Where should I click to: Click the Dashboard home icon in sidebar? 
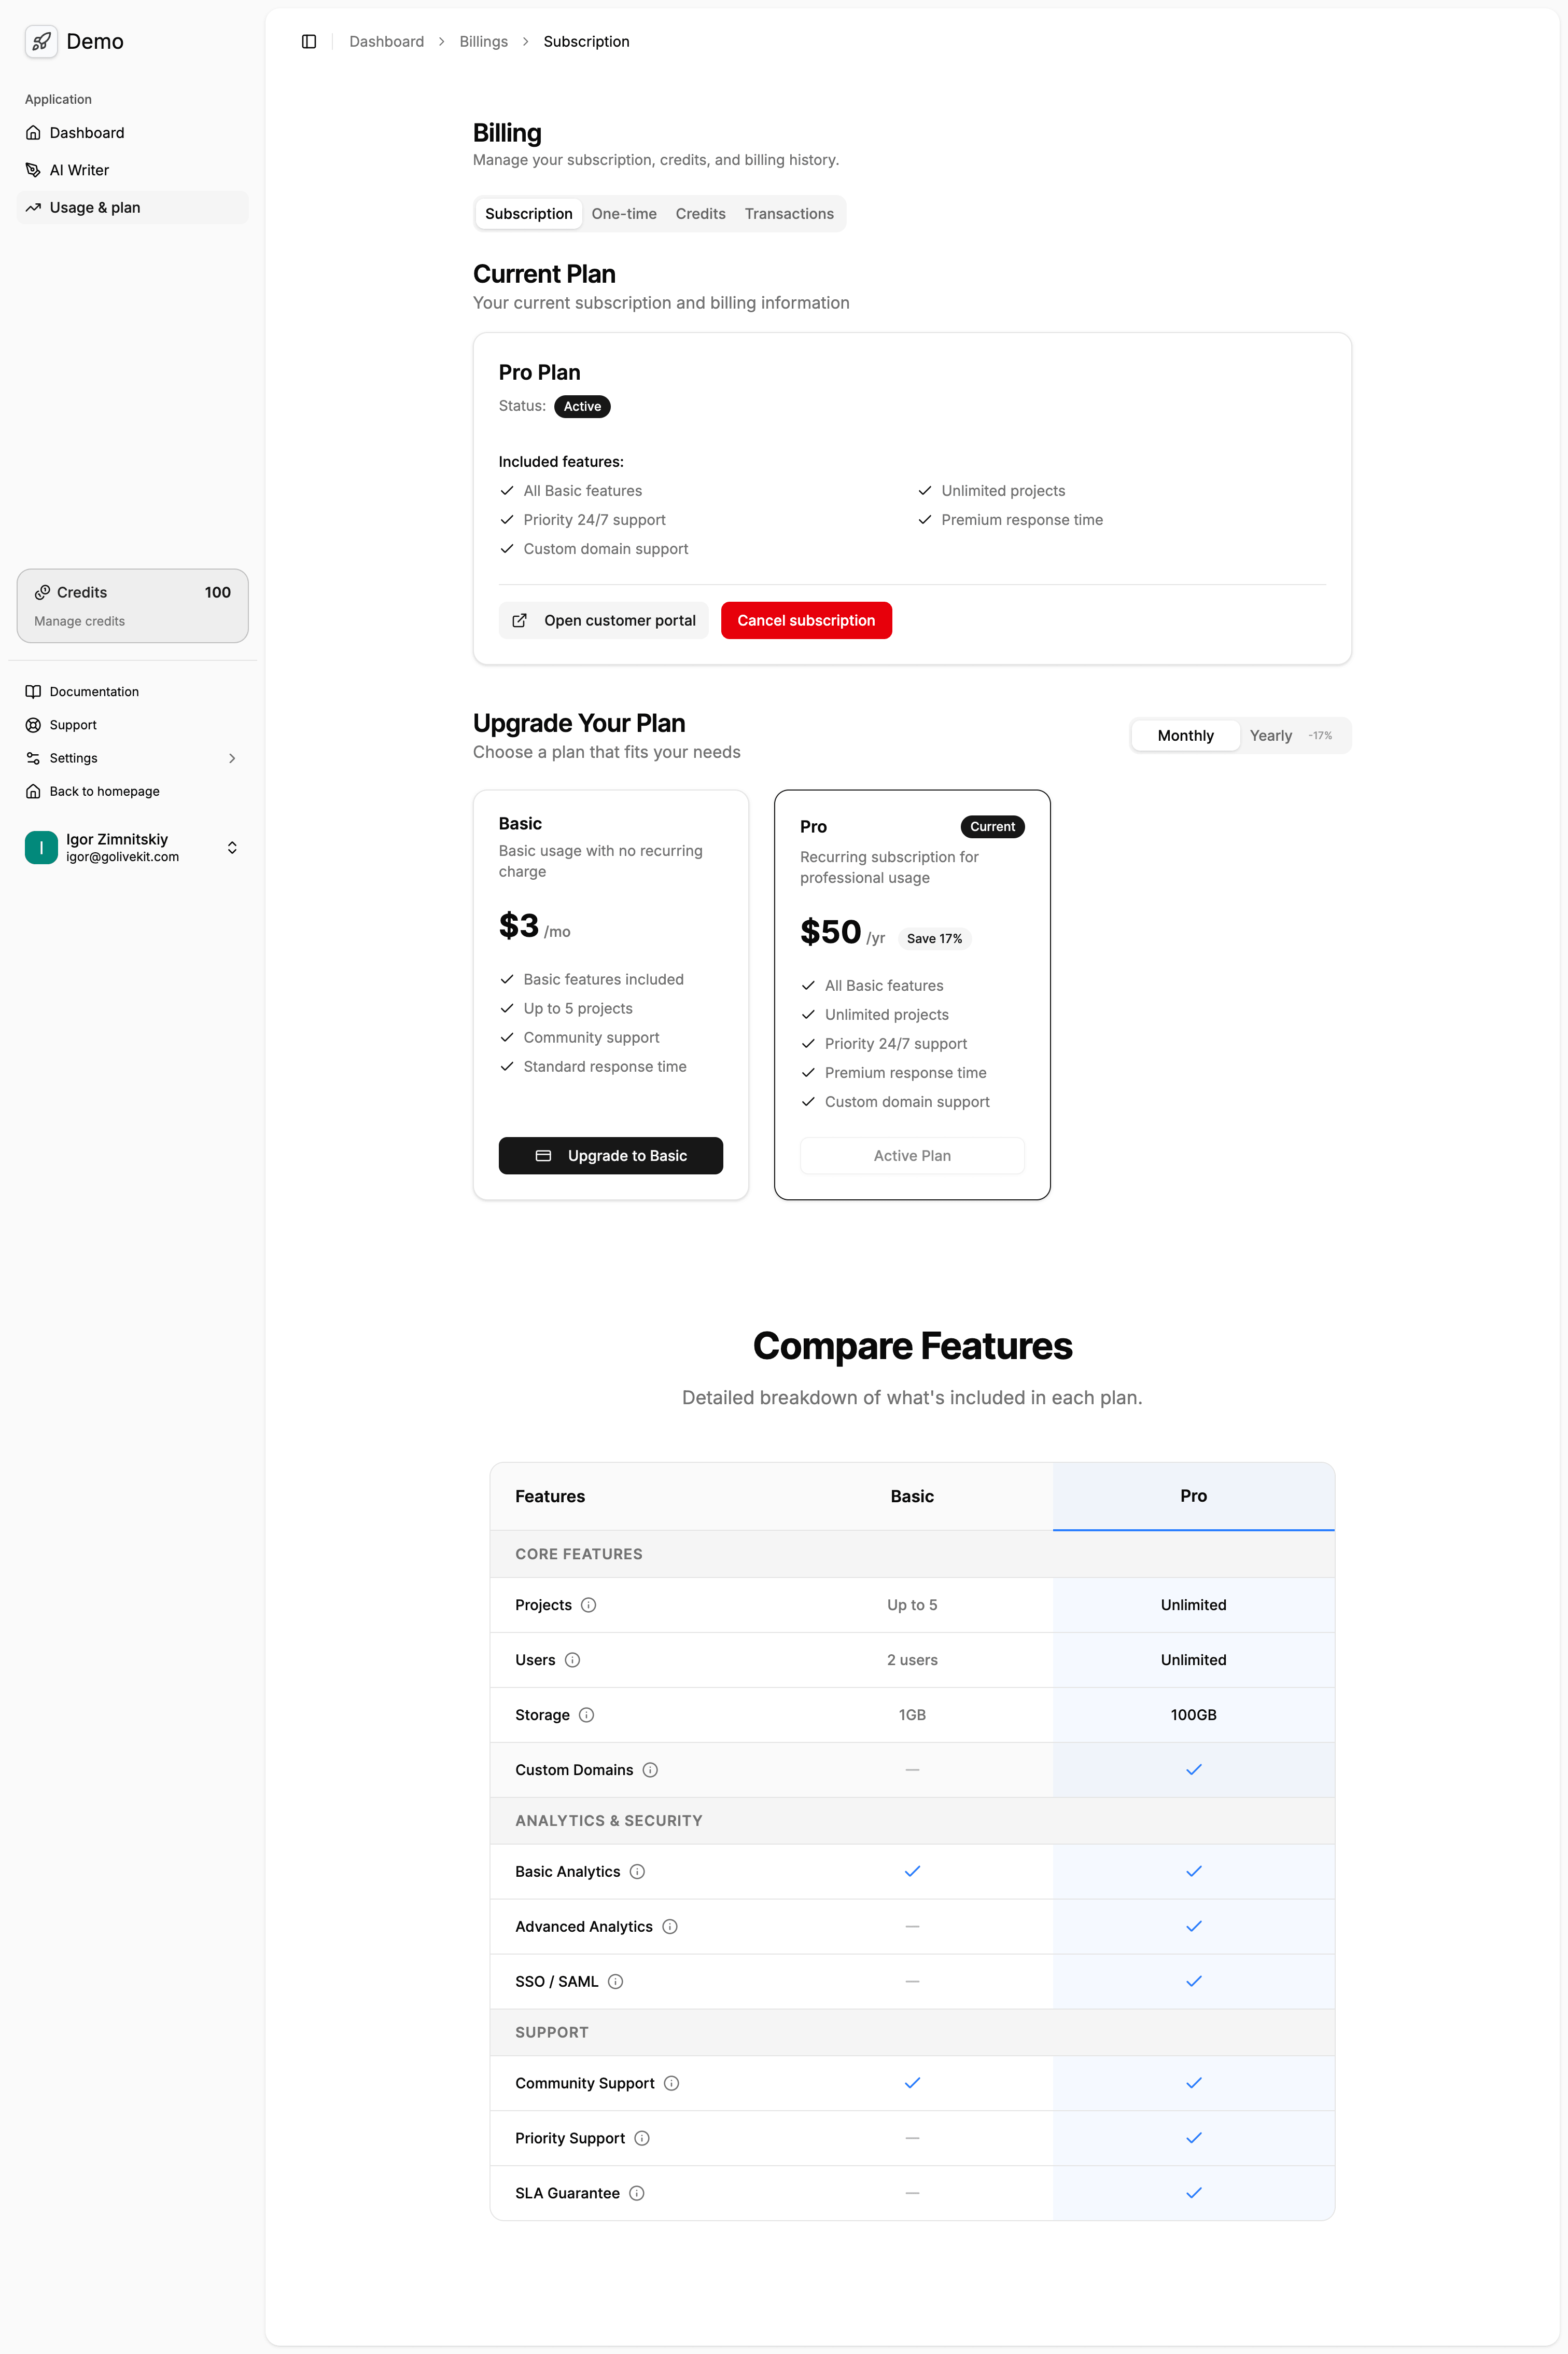(33, 133)
